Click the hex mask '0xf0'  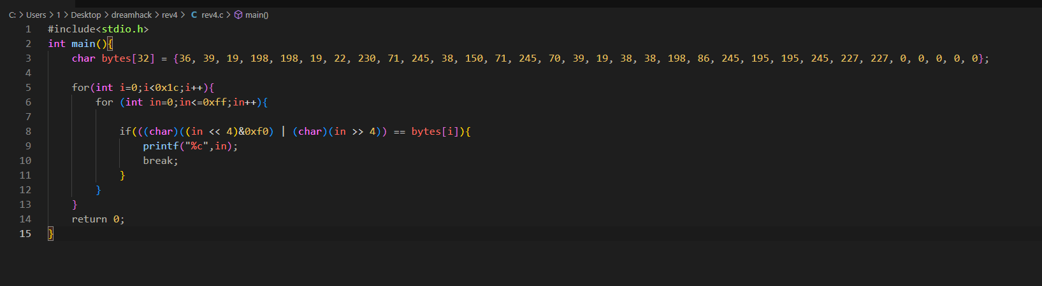click(x=256, y=132)
